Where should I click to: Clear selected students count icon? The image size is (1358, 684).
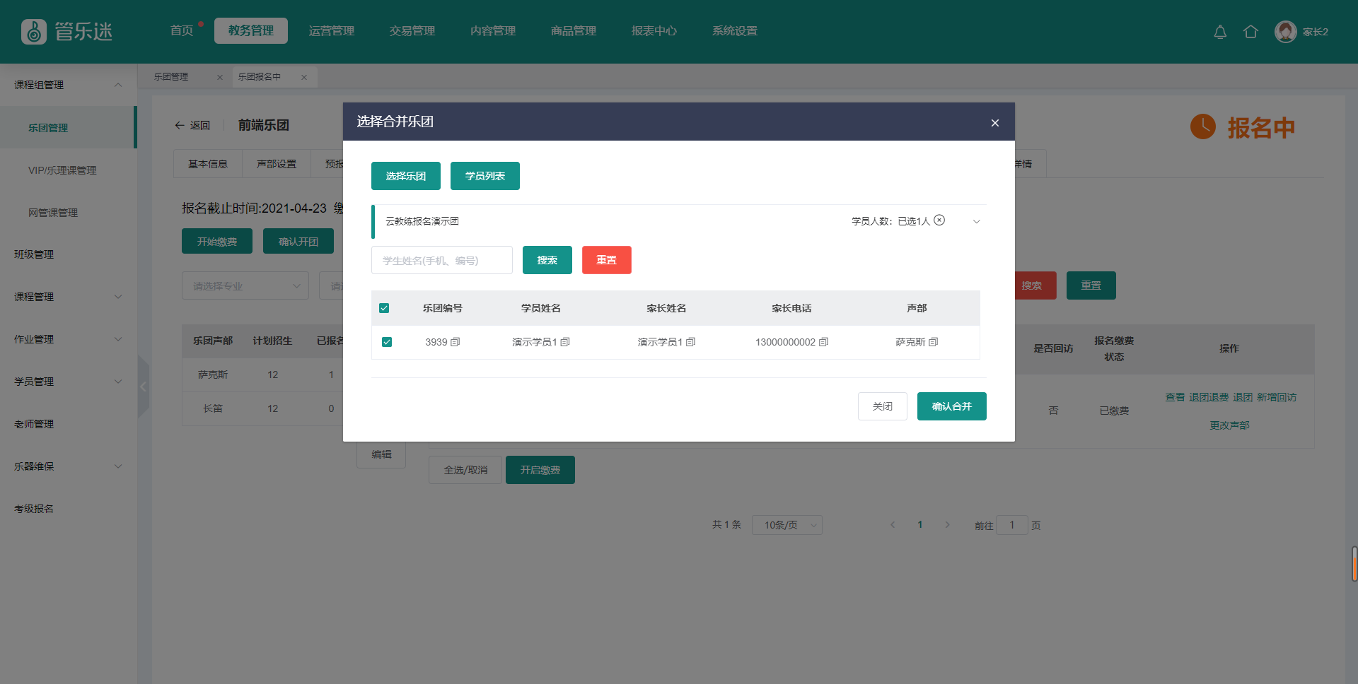[x=939, y=220]
